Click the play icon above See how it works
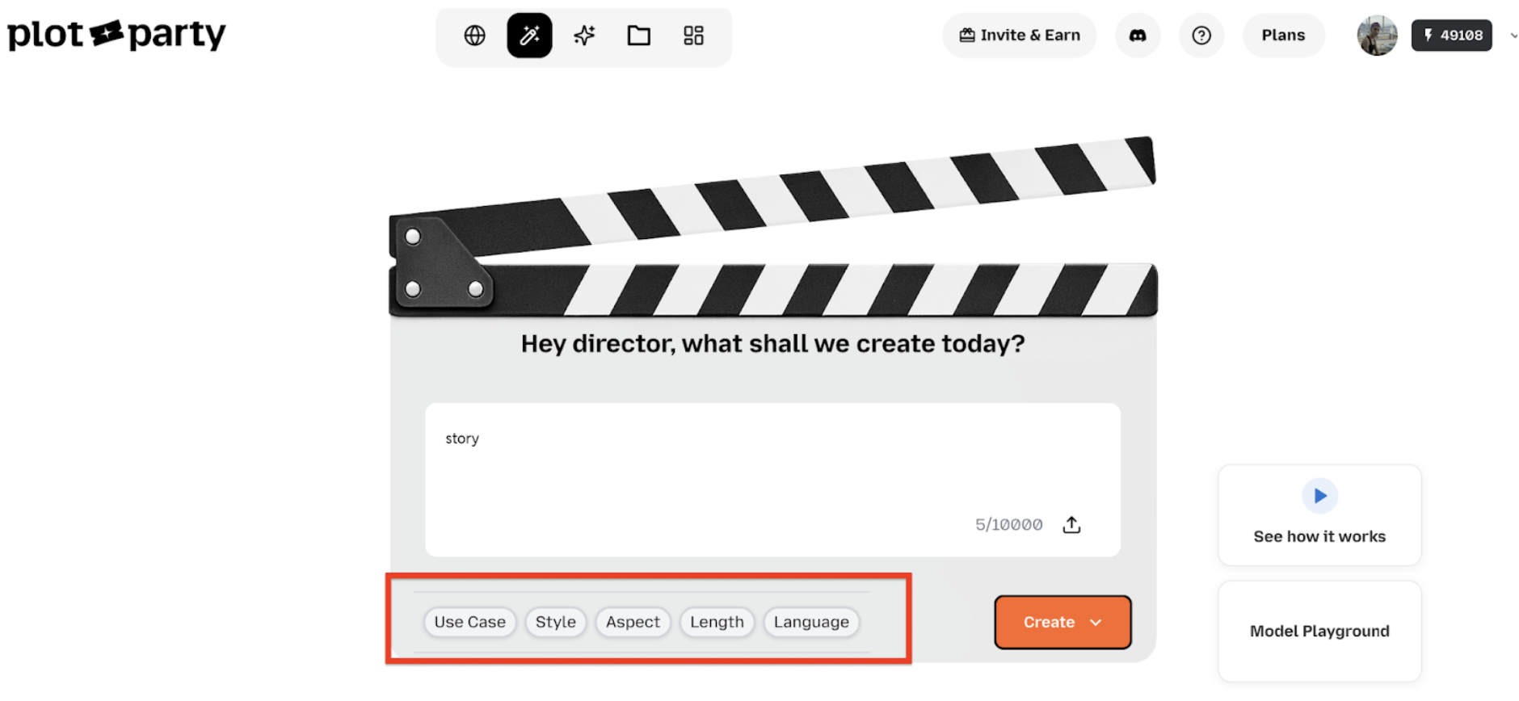 coord(1319,496)
